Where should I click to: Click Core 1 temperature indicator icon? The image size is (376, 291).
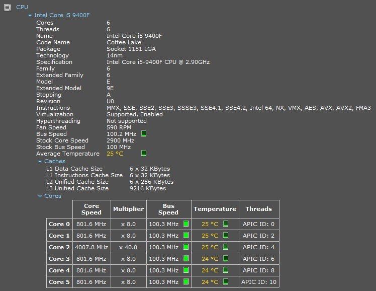[x=226, y=235]
